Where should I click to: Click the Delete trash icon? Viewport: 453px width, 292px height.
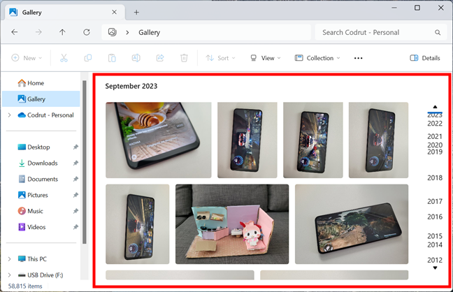(184, 58)
